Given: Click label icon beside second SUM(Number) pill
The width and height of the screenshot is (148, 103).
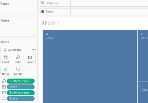Looking at the screenshot, I should pyautogui.click(x=4, y=93).
